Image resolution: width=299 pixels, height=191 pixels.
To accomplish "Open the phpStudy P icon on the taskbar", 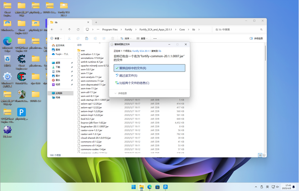I will [x=165, y=187].
